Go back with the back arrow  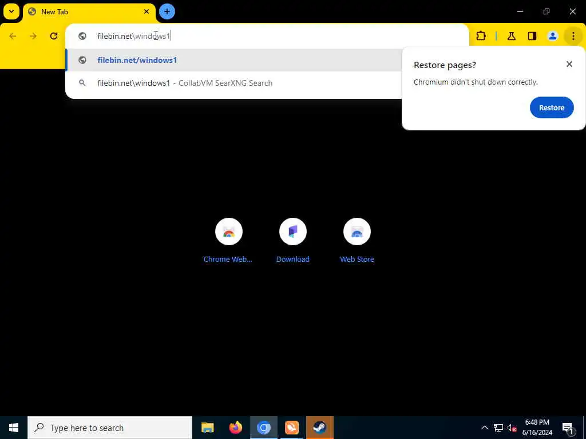pos(13,36)
